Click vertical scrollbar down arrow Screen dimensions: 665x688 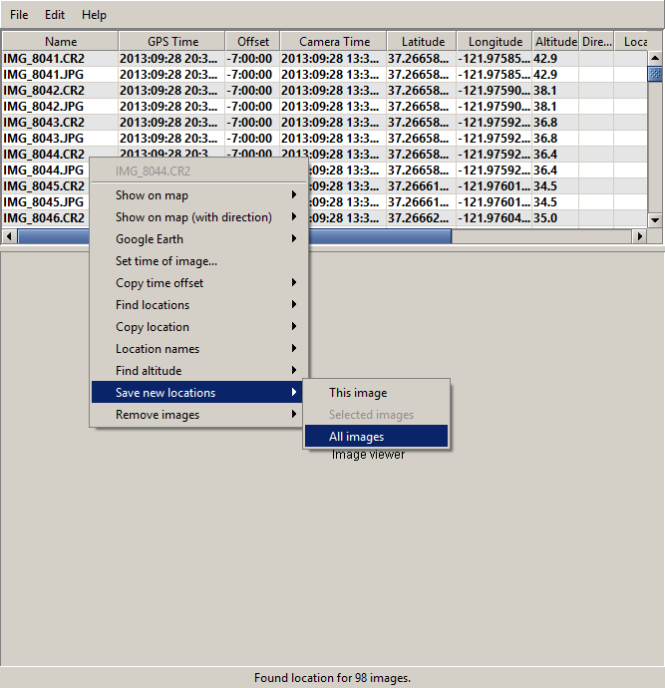655,219
